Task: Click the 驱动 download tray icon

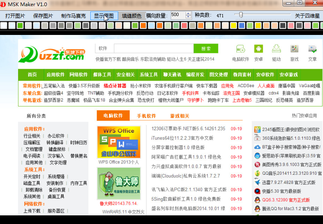Action: [x=276, y=49]
